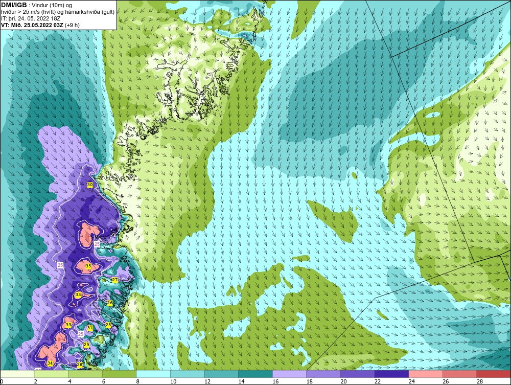The height and width of the screenshot is (385, 511).
Task: Click the legend tick number 10
Action: [x=173, y=381]
